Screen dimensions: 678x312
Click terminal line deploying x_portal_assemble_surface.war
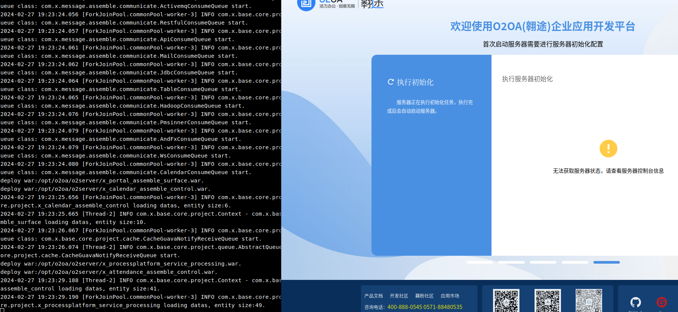tap(102, 181)
